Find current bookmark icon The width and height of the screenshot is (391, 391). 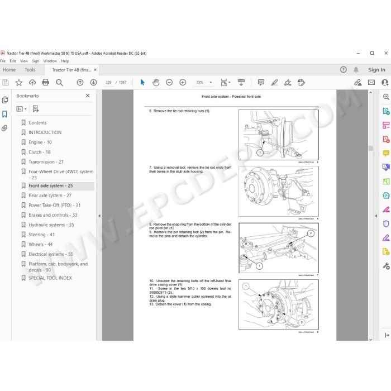pyautogui.click(x=36, y=109)
